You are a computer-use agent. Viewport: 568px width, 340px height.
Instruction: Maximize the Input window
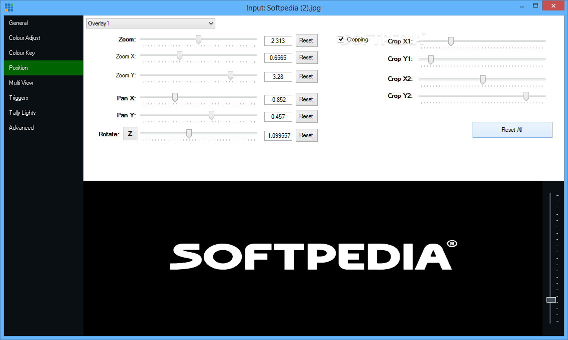tap(536, 6)
